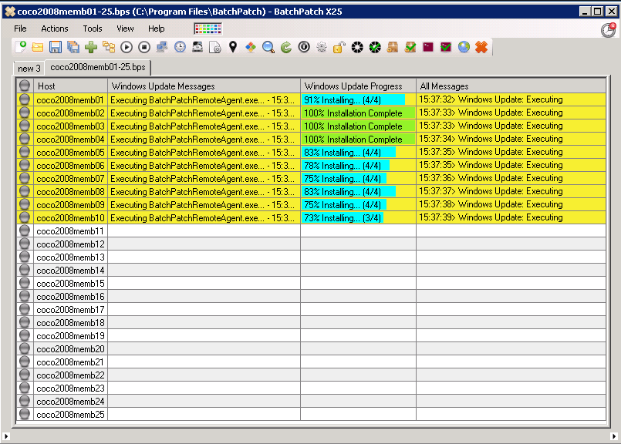Select host coco2008memb11
The height and width of the screenshot is (444, 621).
coord(70,231)
